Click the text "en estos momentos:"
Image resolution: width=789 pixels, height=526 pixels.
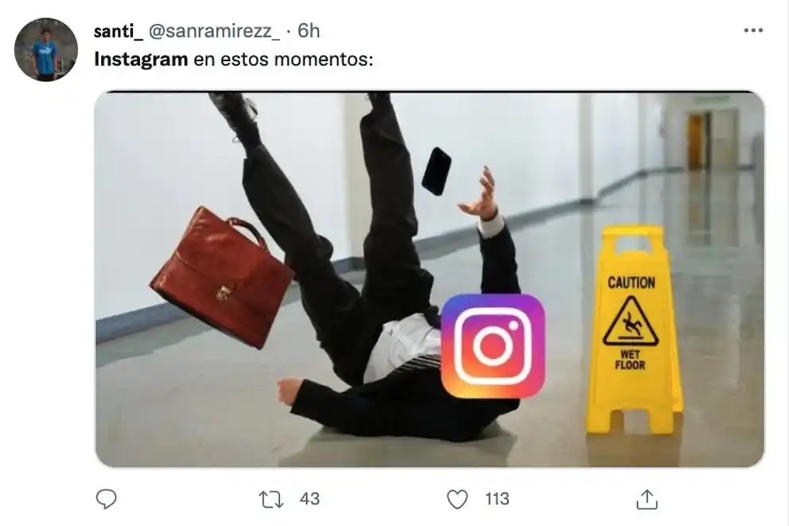pyautogui.click(x=283, y=59)
